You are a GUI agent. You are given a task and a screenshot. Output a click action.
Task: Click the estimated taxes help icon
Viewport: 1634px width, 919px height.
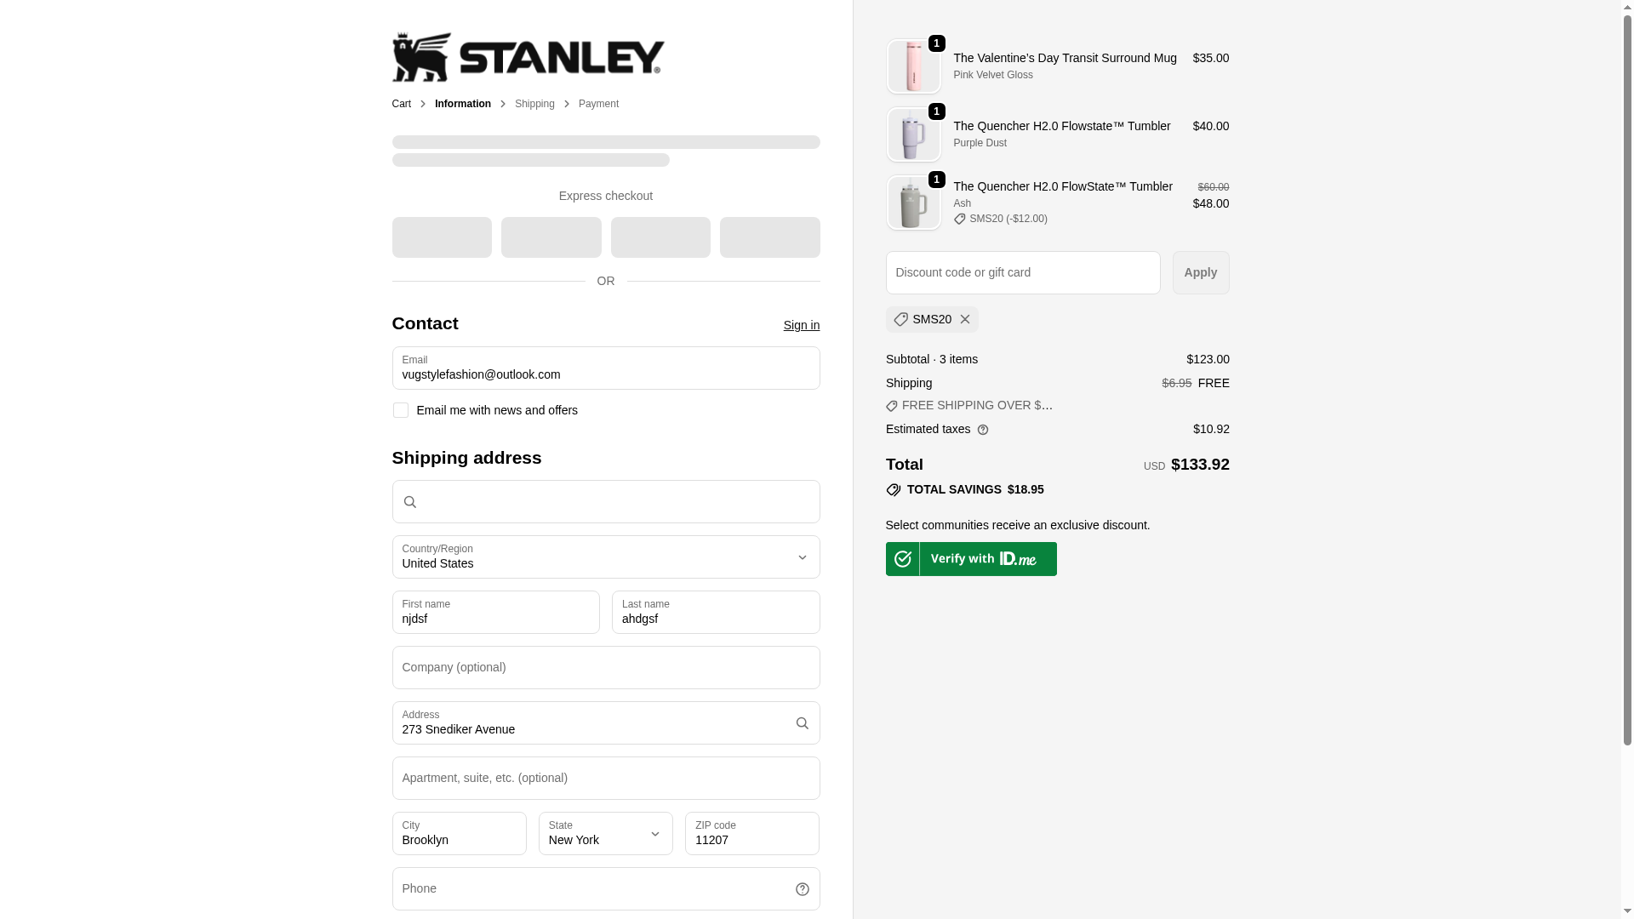click(983, 430)
